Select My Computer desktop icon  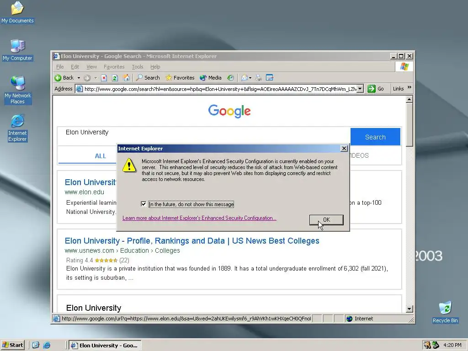(17, 50)
